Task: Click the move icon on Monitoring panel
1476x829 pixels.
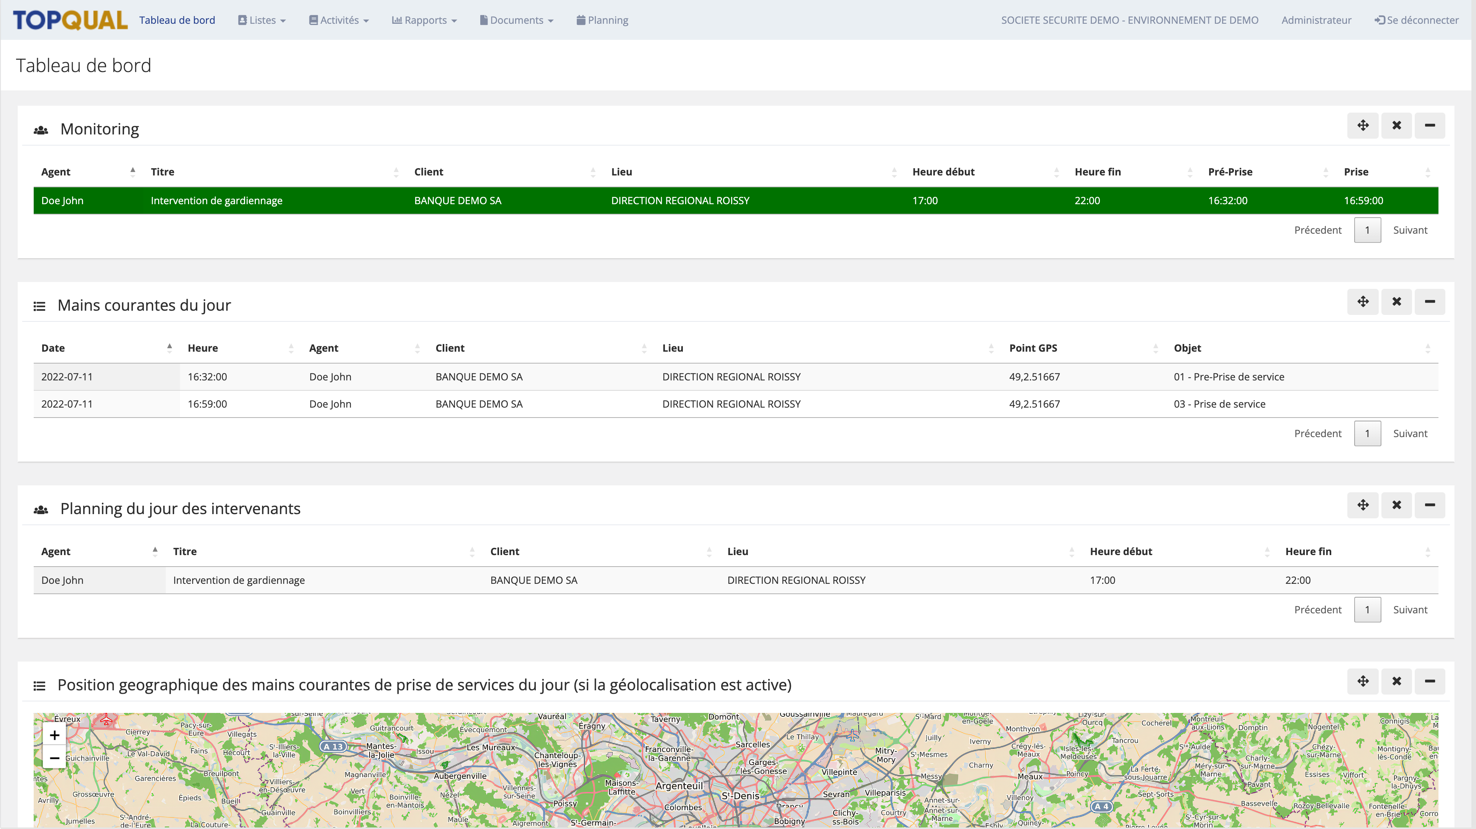Action: point(1363,126)
